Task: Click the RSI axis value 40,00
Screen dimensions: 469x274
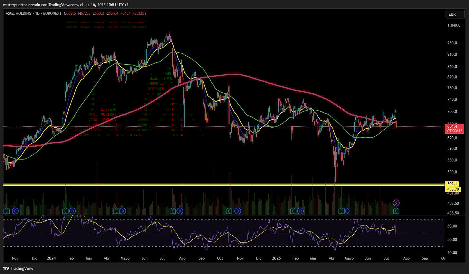Action: [x=452, y=240]
